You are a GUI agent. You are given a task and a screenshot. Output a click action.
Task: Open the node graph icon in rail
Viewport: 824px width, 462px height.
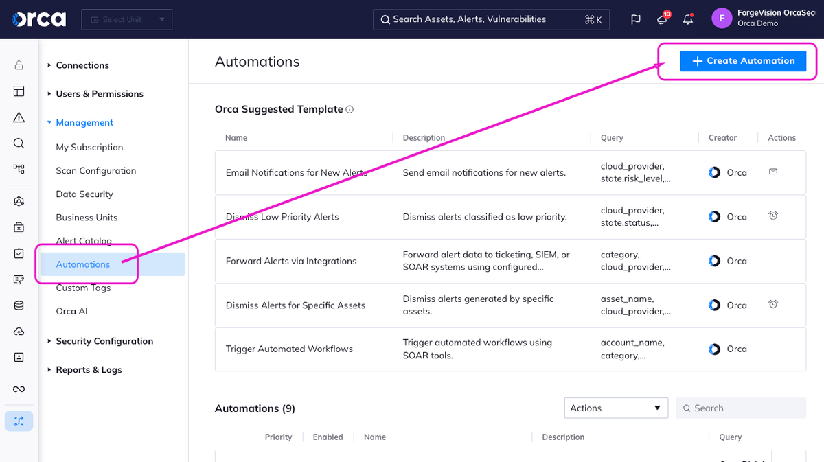(x=19, y=169)
